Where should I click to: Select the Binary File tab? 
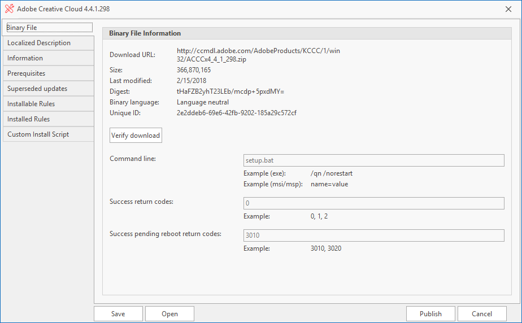click(47, 28)
